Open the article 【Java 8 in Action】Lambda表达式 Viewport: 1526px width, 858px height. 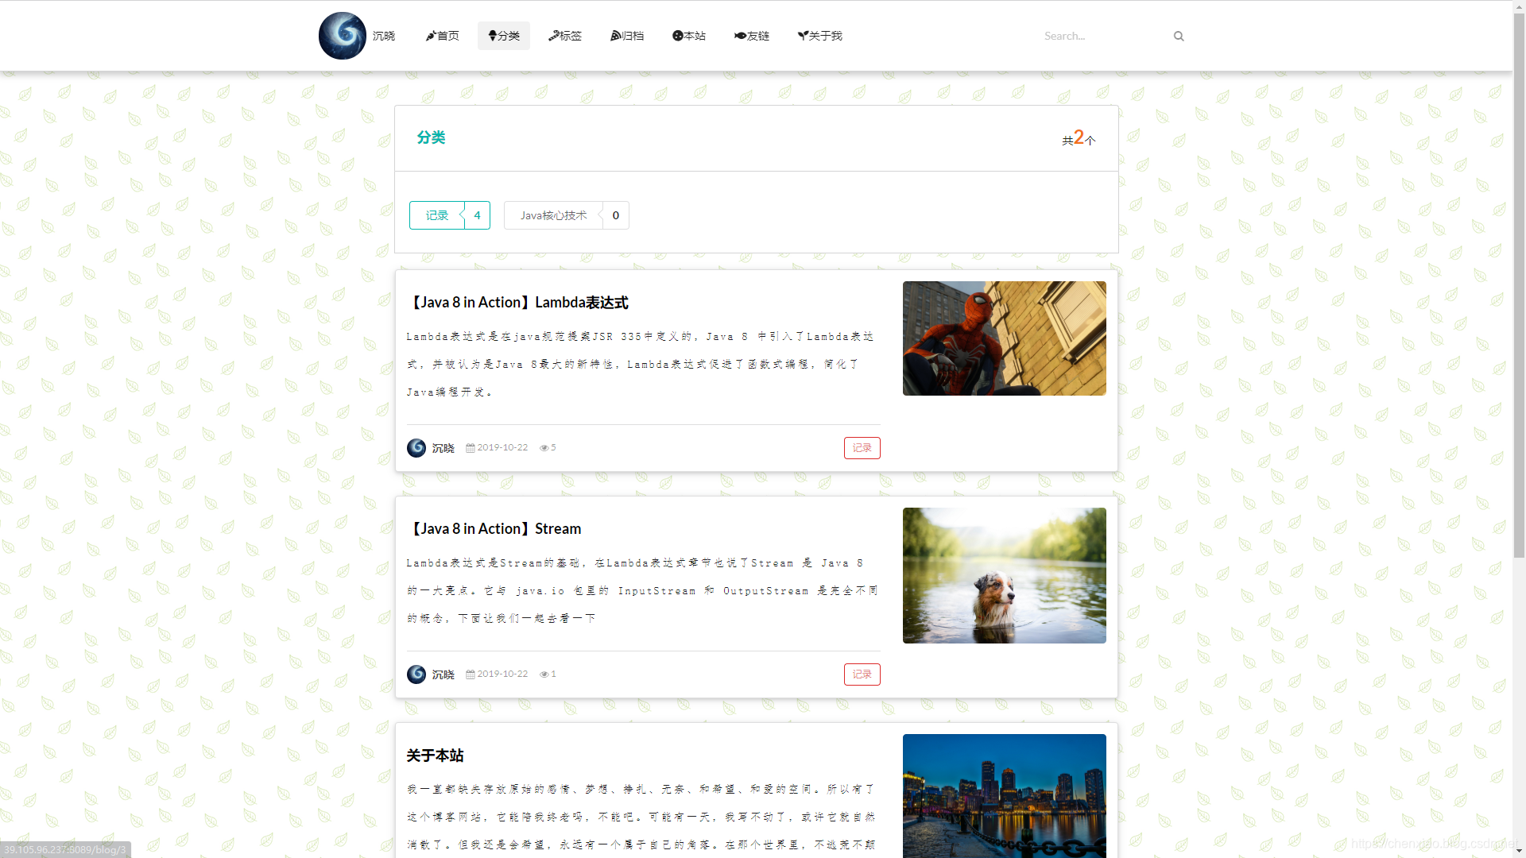[x=519, y=302]
